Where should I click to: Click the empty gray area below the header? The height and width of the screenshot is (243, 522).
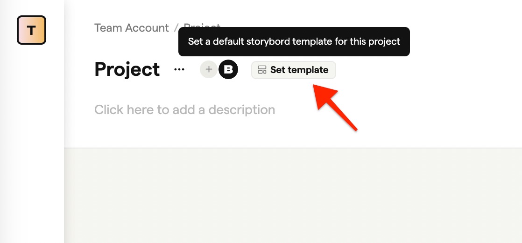293,196
